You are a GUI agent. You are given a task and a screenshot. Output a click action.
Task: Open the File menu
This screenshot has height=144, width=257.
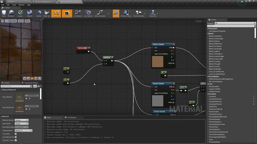click(x=3, y=5)
